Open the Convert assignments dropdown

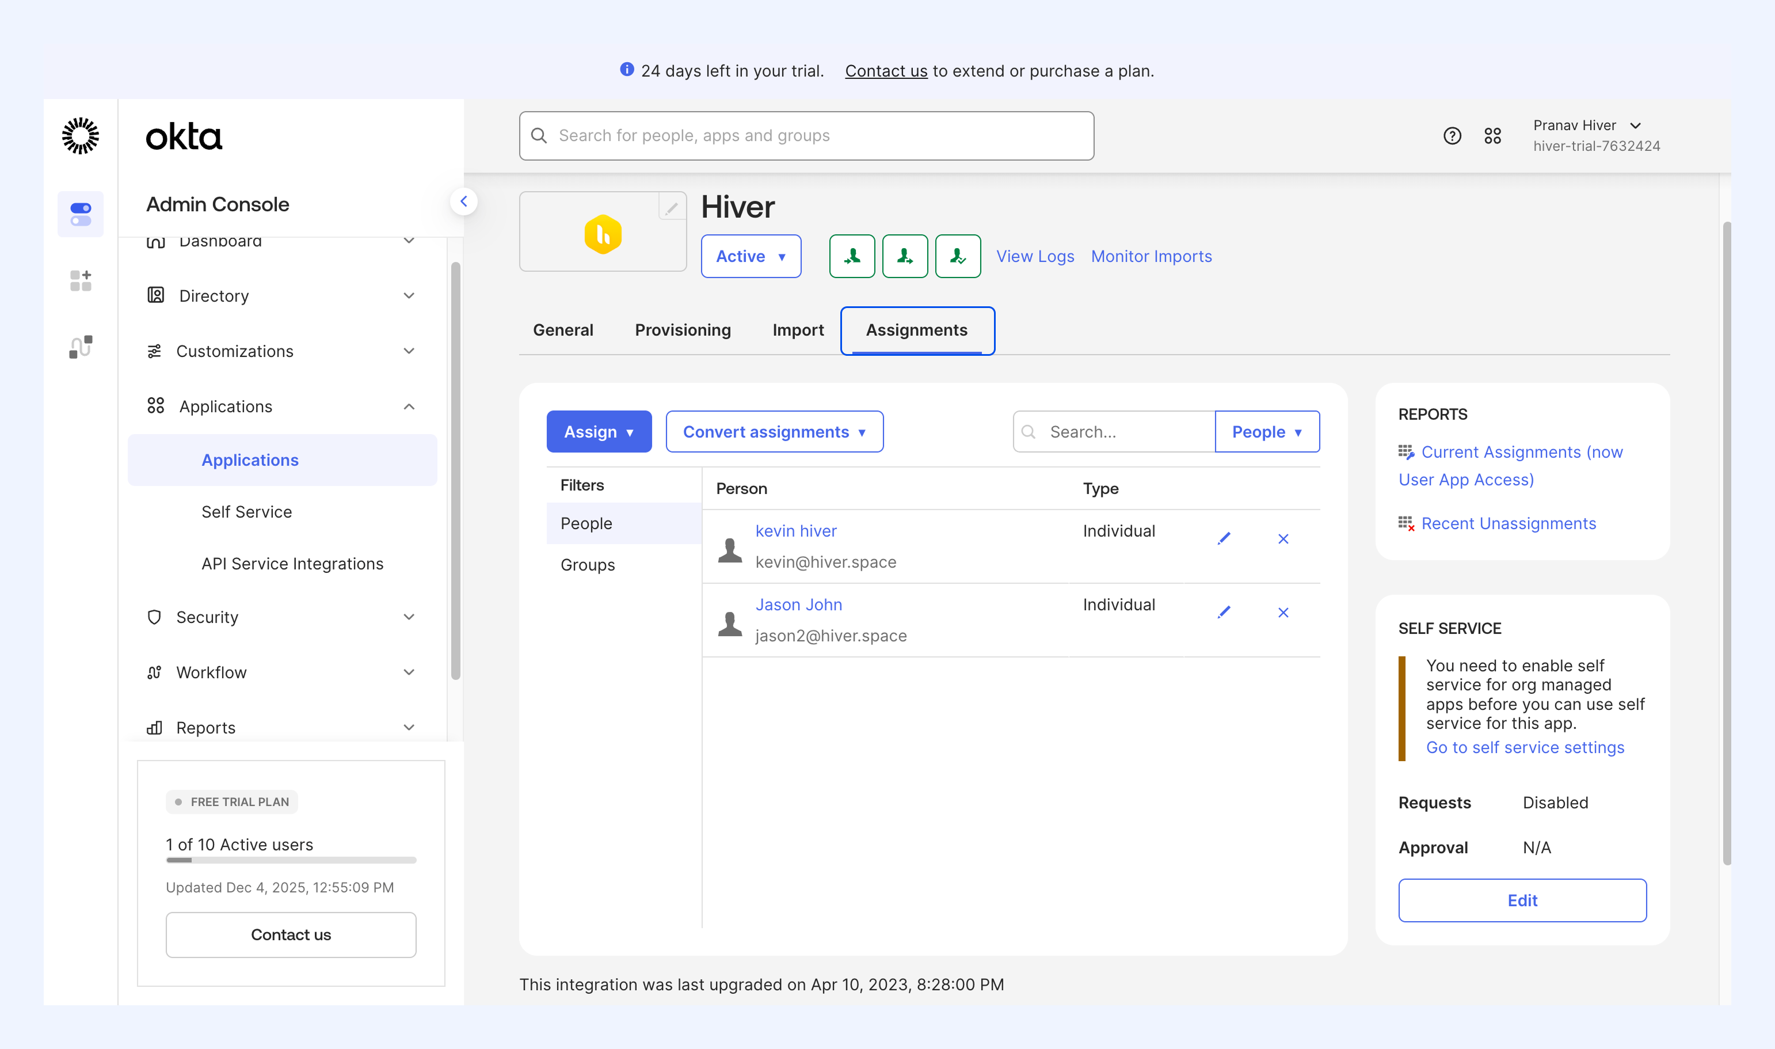775,431
